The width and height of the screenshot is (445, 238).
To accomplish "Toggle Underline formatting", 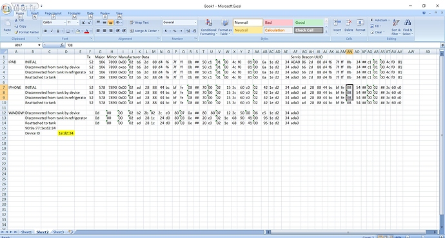I will coord(58,31).
